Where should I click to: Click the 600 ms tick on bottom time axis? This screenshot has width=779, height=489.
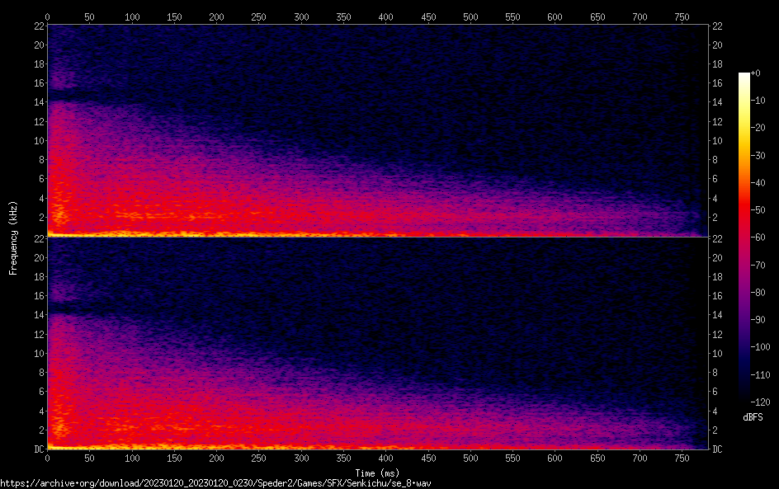click(555, 458)
